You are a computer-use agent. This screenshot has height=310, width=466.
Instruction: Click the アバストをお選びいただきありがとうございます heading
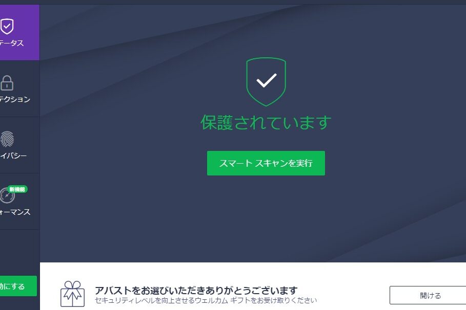(x=196, y=290)
